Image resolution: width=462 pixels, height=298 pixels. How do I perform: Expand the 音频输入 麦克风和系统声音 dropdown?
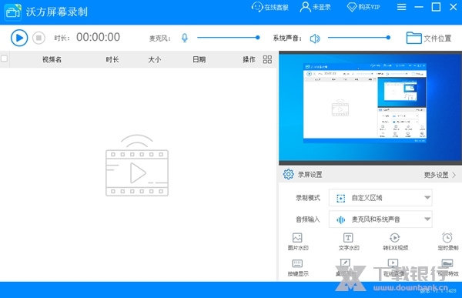(x=380, y=219)
